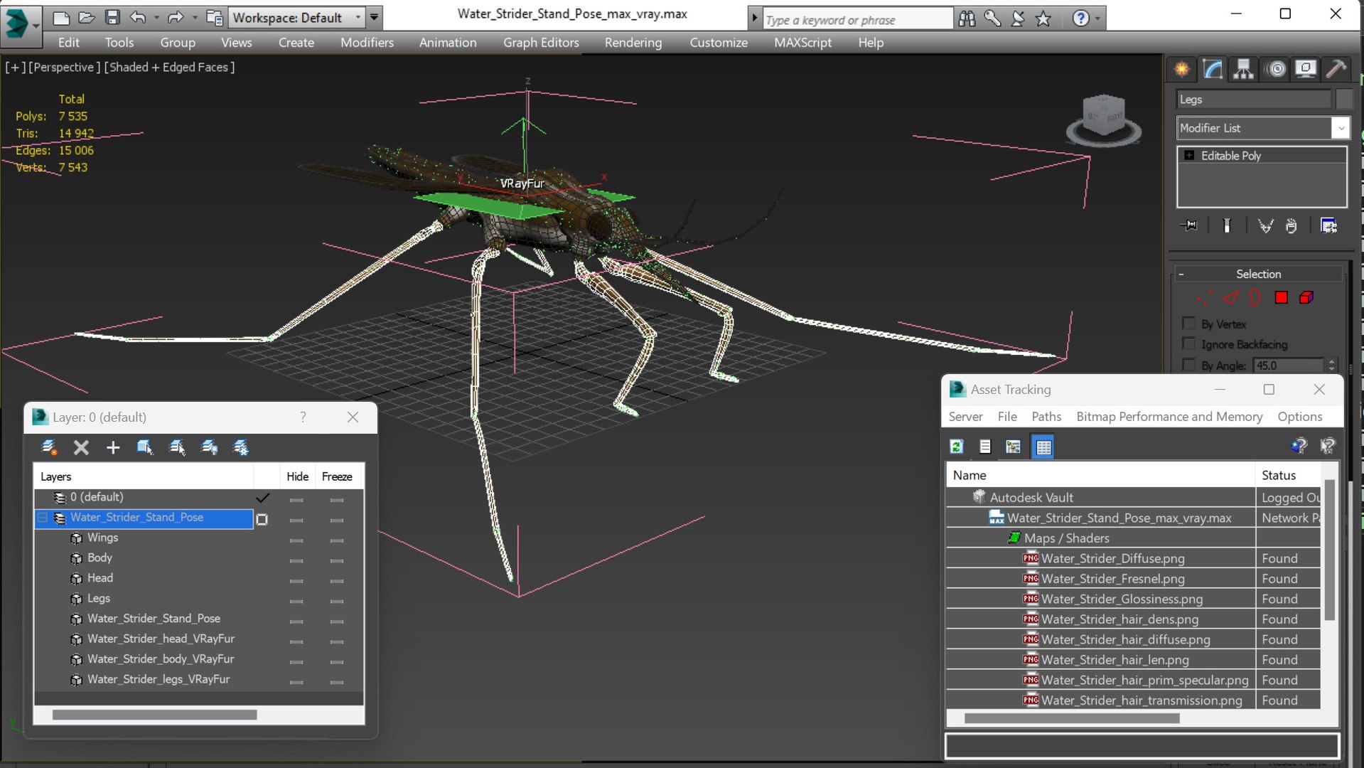Enable the By Angle checkbox
The width and height of the screenshot is (1364, 768).
coord(1188,366)
